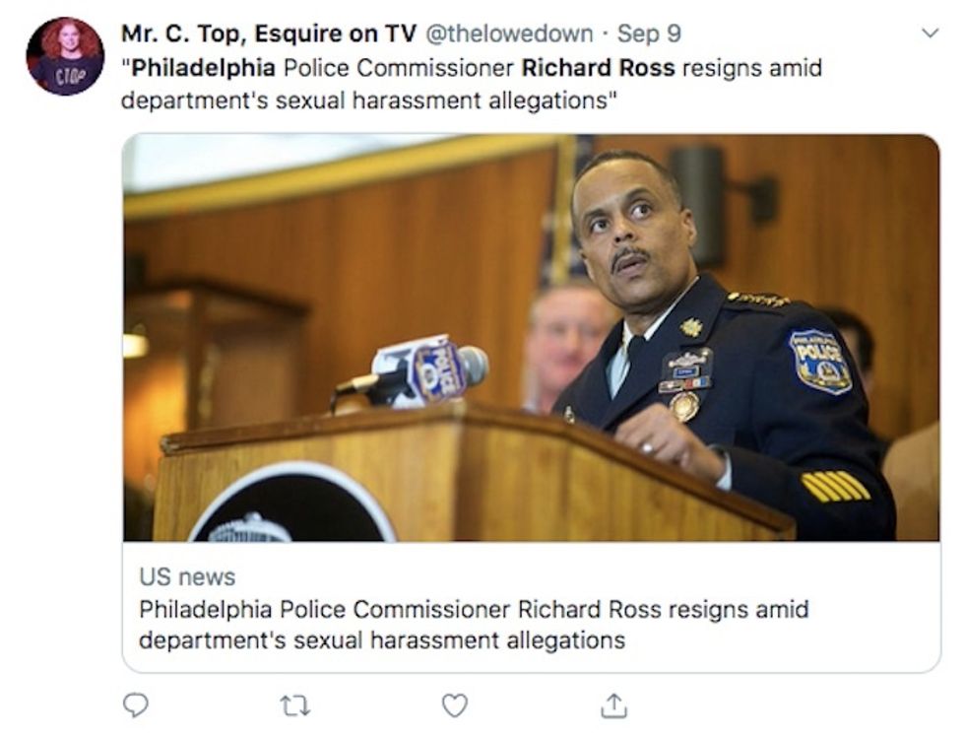965x737 pixels.
Task: Open the article headline below the photo
Action: tap(474, 625)
